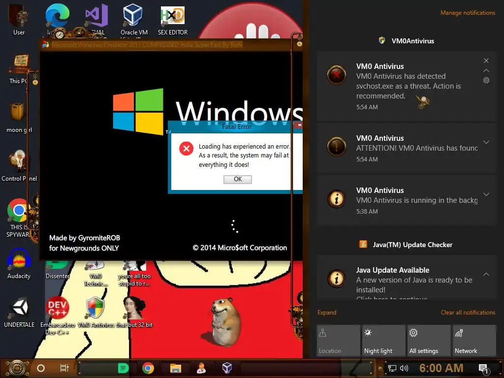Open the VM0 Technic desktop icon

95,274
